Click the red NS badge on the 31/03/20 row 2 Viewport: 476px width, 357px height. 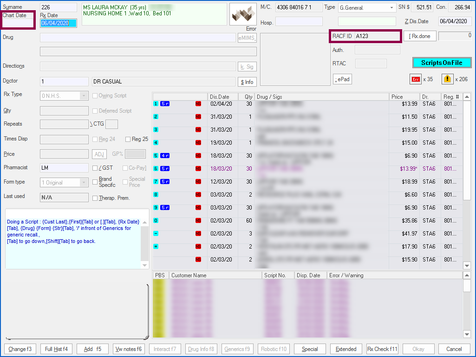[198, 117]
